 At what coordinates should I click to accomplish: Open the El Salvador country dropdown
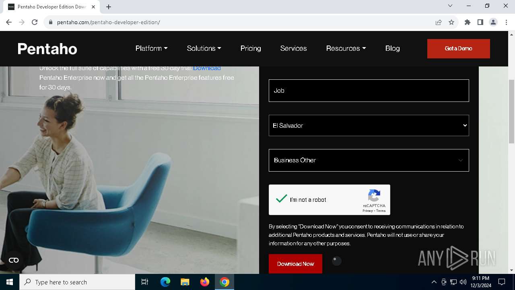click(369, 125)
